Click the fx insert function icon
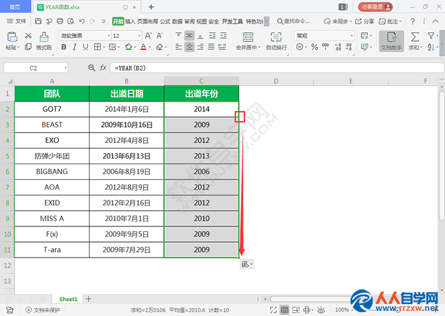Screen dimensions: 445x316 (103, 68)
